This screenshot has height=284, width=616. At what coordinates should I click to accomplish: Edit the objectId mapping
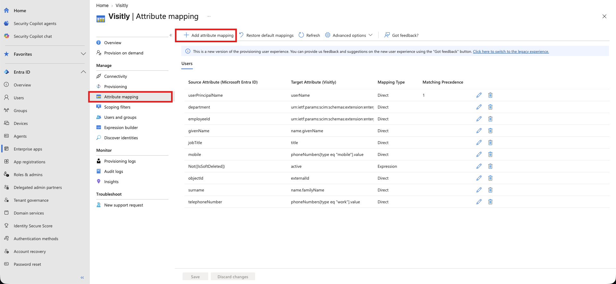[479, 178]
